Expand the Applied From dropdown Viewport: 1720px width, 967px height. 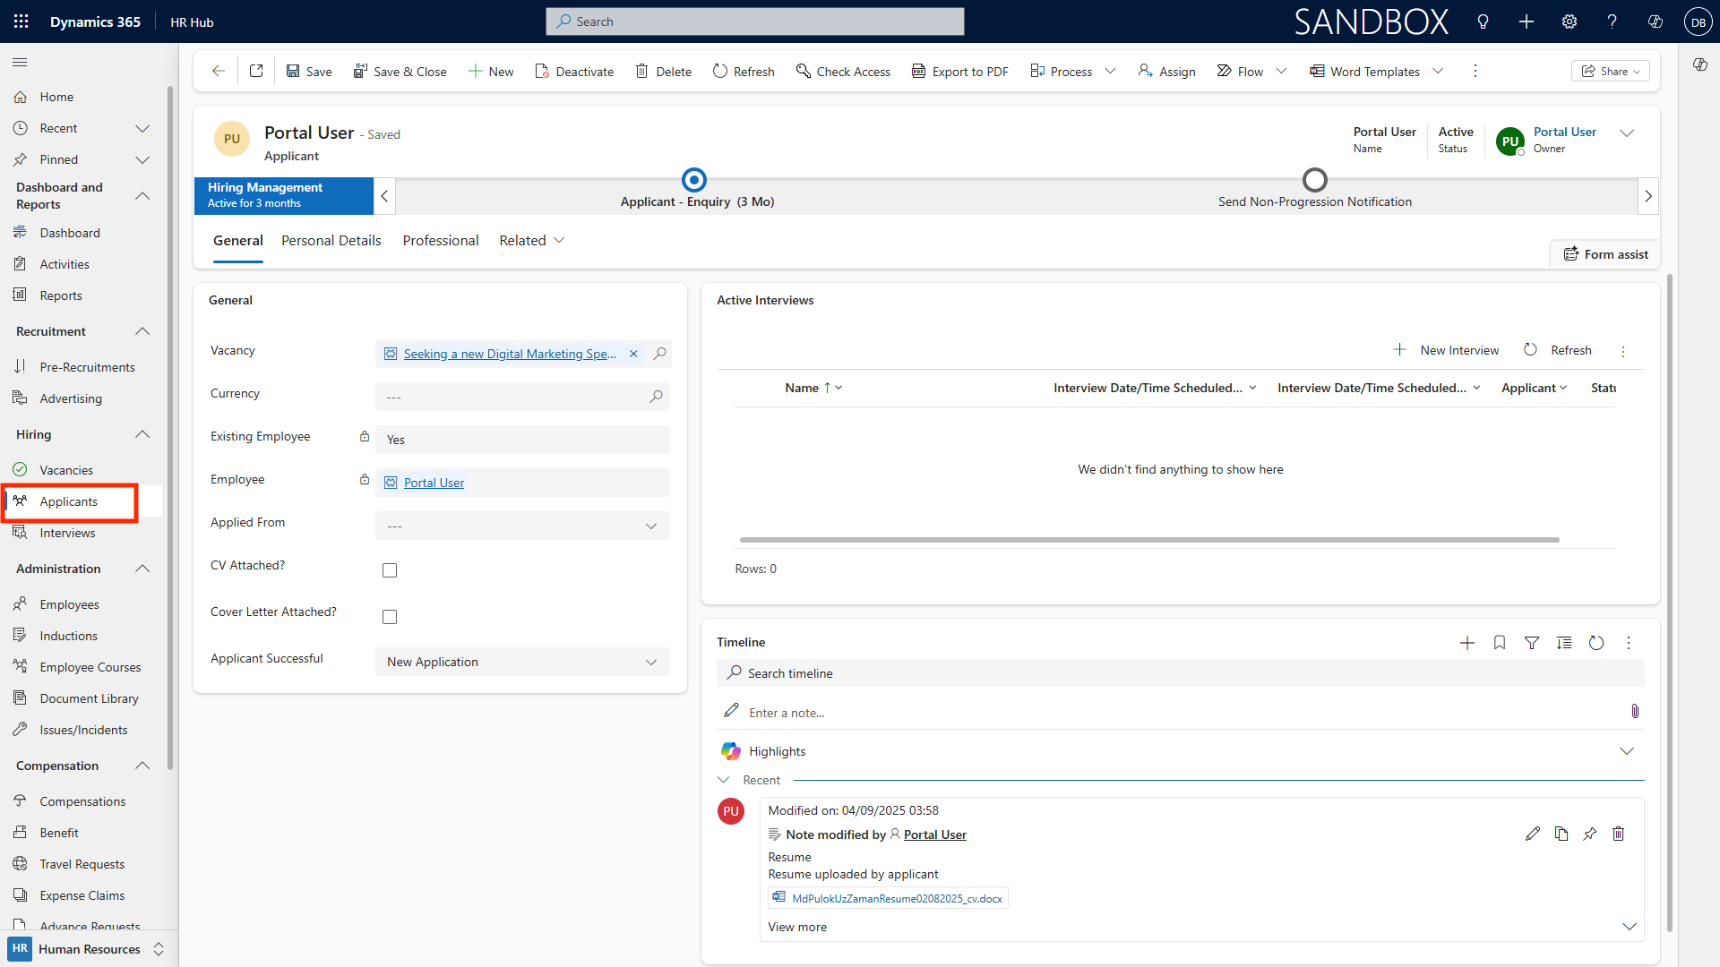[522, 526]
